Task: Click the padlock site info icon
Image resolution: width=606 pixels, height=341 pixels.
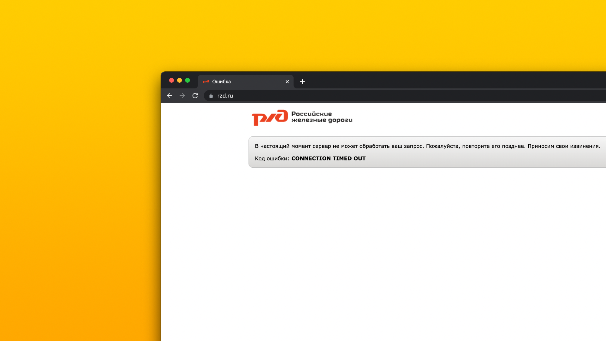Action: click(x=211, y=96)
